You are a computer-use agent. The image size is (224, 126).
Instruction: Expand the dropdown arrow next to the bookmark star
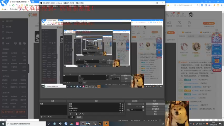tap(171, 5)
